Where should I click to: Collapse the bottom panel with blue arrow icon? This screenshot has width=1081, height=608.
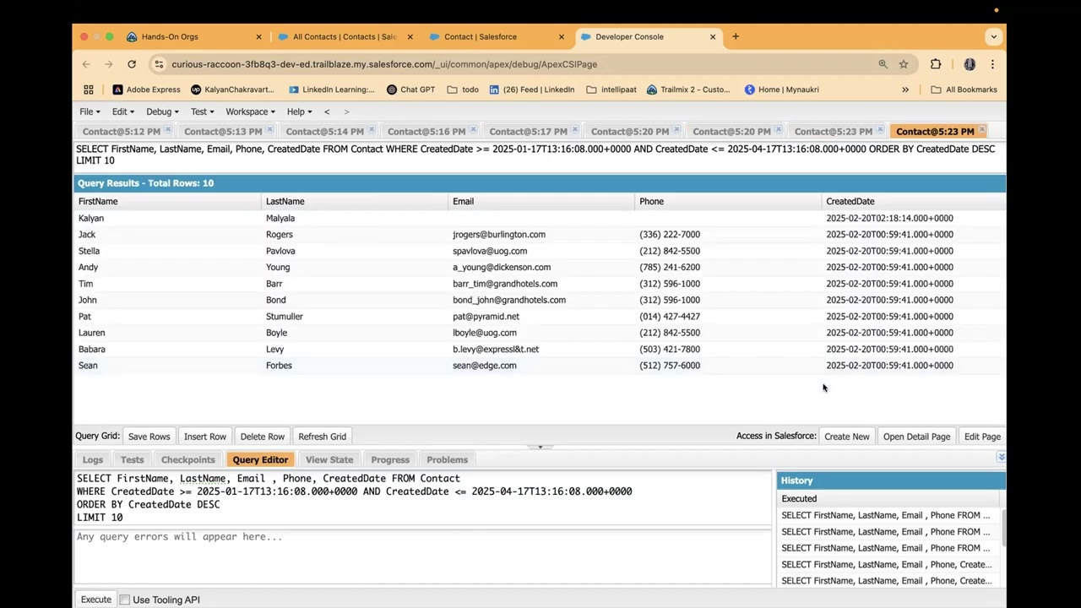(1001, 457)
